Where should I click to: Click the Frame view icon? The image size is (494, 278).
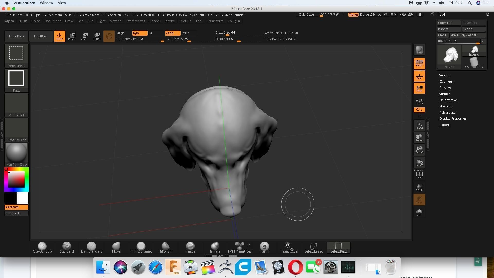click(x=419, y=125)
